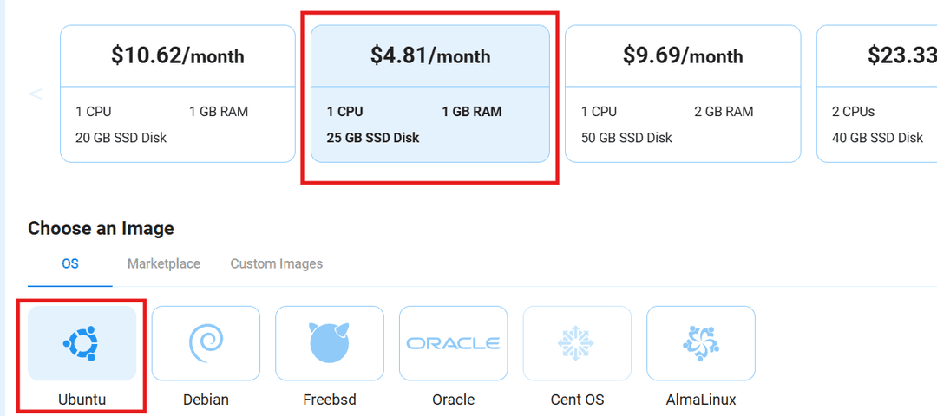Choose the $4.81/month plan with 25 GB disk
The image size is (937, 416).
point(430,94)
